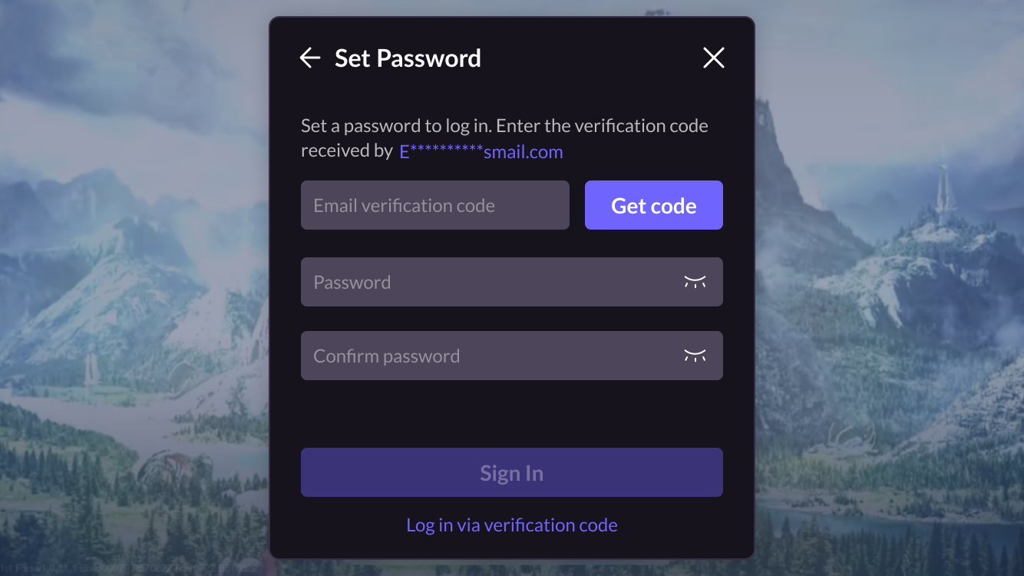This screenshot has height=576, width=1024.
Task: Click the closed-eye icon in the Password field
Action: [695, 282]
